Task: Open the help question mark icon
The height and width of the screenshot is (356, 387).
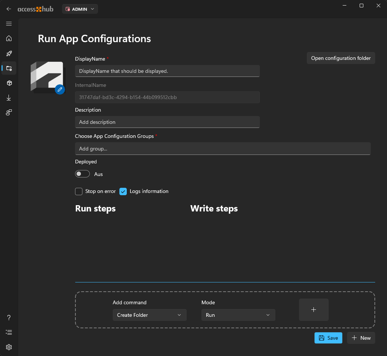Action: [x=9, y=318]
